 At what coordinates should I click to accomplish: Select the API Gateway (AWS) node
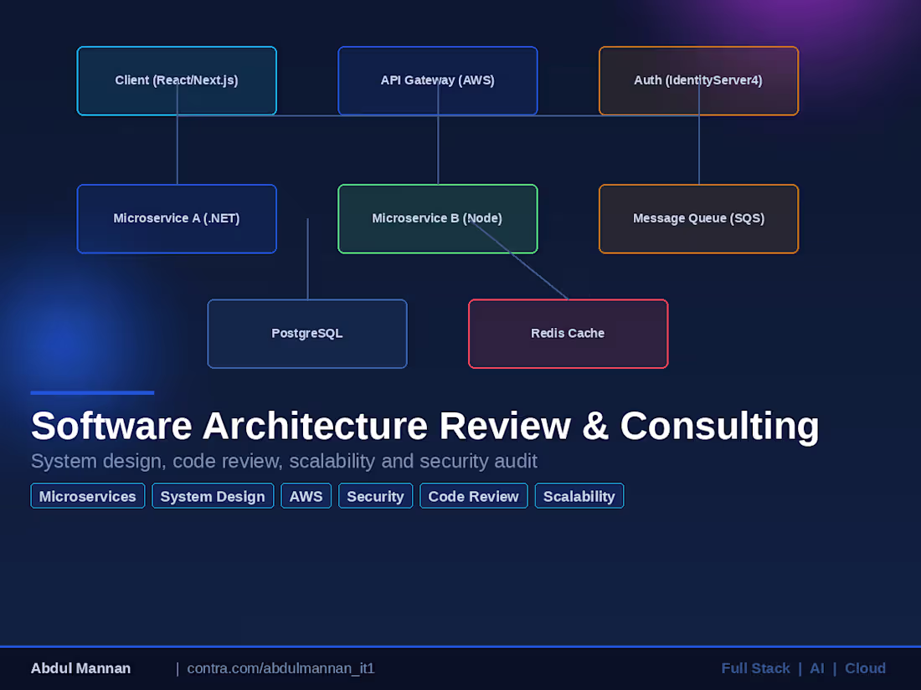tap(438, 80)
